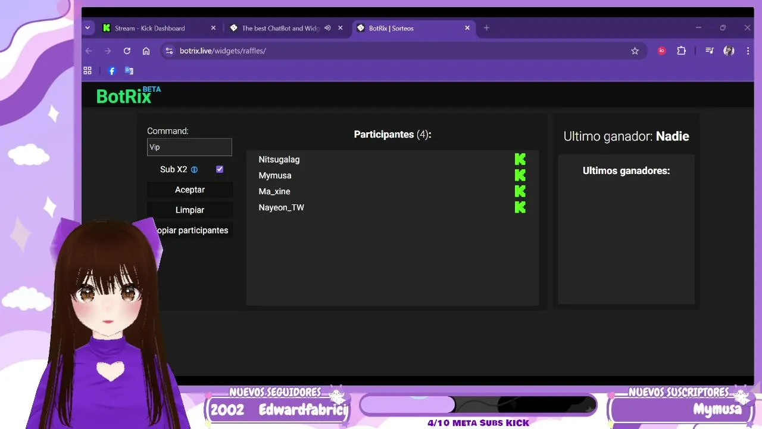Click the Kick icon beside Nitsugalag
This screenshot has height=429, width=762.
[x=520, y=159]
